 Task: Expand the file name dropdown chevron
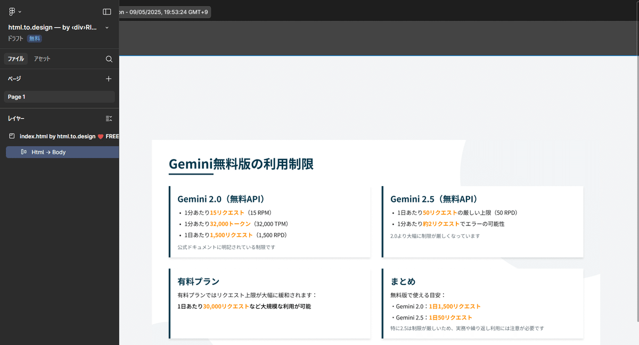(x=106, y=27)
